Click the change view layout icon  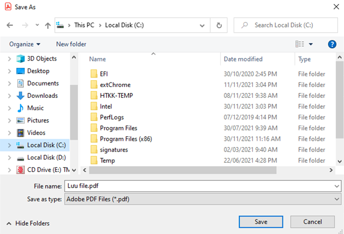(x=300, y=44)
